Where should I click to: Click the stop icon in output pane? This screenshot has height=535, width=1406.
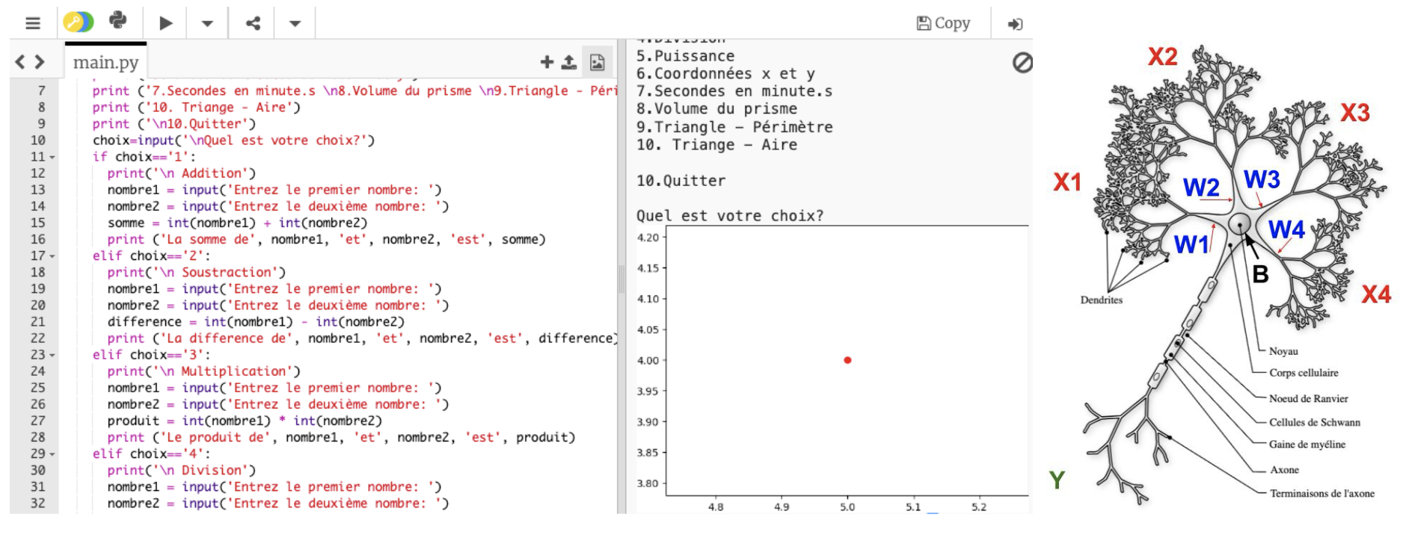point(1022,63)
